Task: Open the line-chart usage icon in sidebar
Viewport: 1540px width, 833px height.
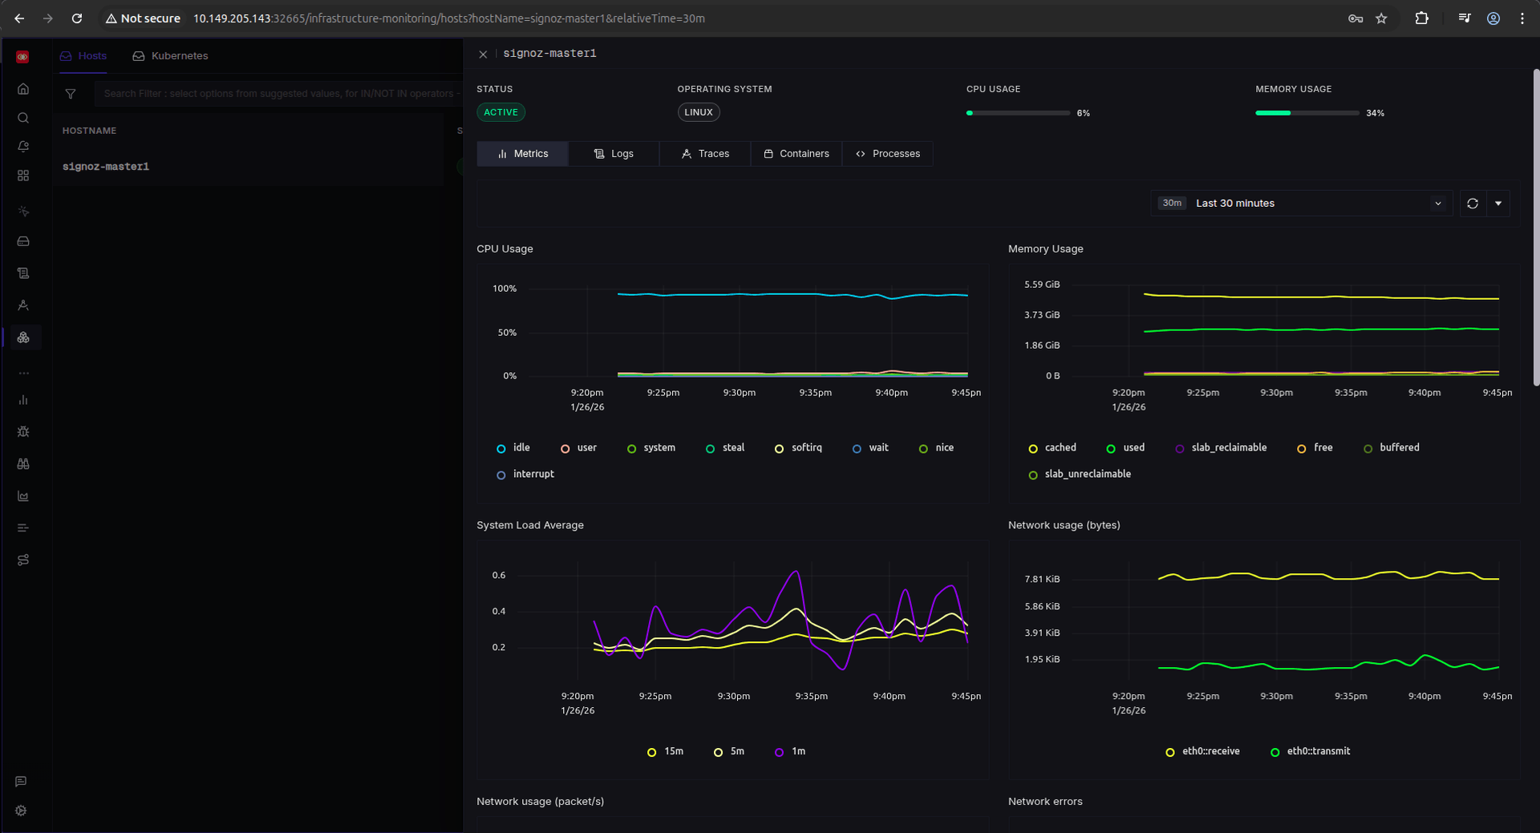Action: (23, 496)
